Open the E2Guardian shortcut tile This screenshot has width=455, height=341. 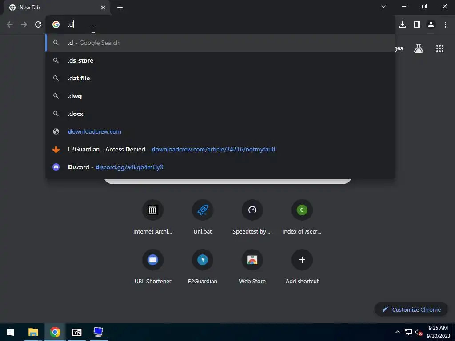tap(203, 267)
